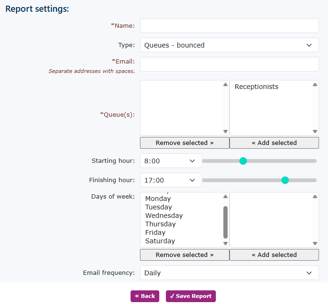Click the Starting hour slider handle
This screenshot has height=304, width=328.
243,161
